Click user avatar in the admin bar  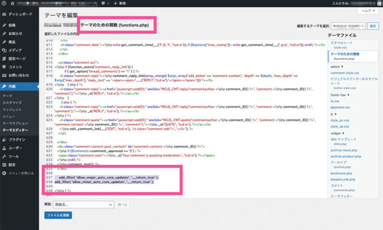tap(379, 4)
